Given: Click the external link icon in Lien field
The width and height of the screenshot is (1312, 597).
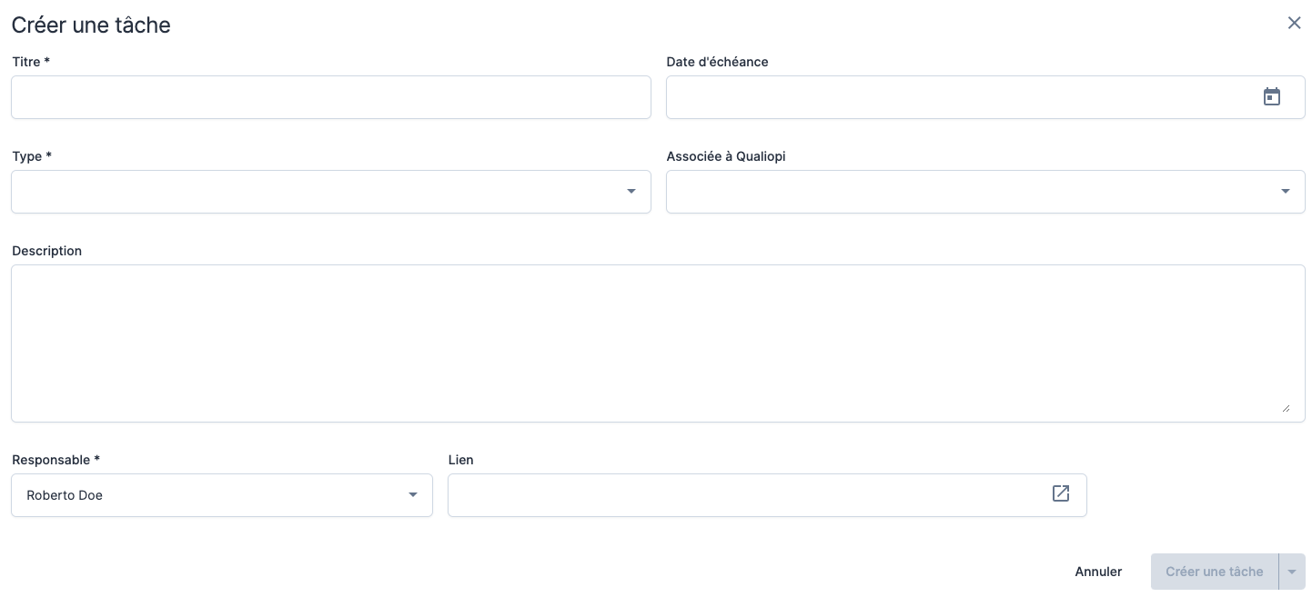Looking at the screenshot, I should [x=1060, y=493].
